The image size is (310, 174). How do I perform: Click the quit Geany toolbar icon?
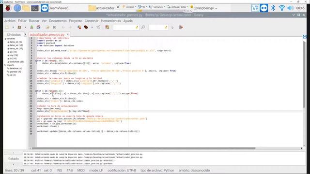181,27
